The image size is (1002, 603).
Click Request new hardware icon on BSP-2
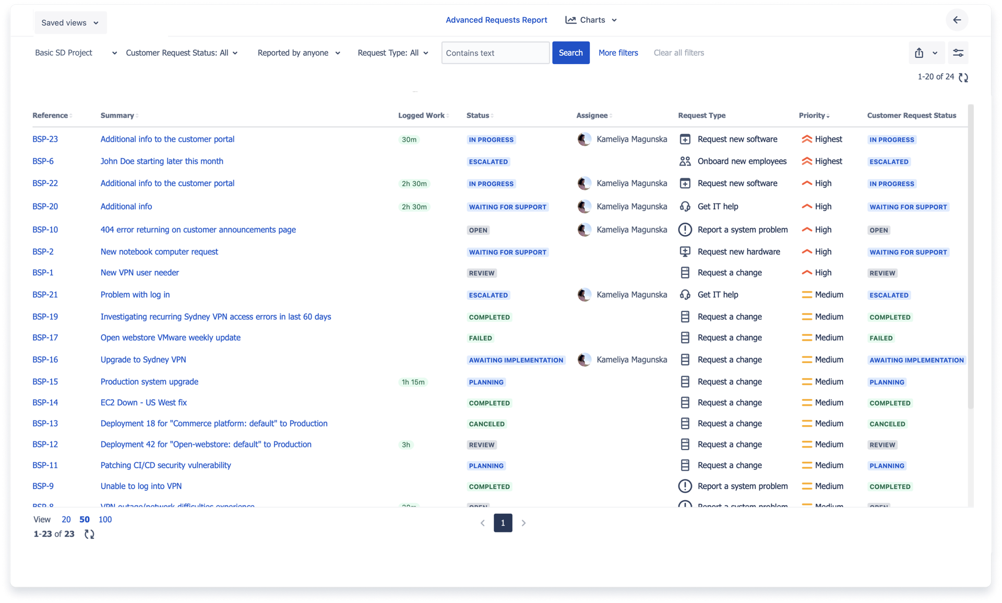[x=685, y=251]
